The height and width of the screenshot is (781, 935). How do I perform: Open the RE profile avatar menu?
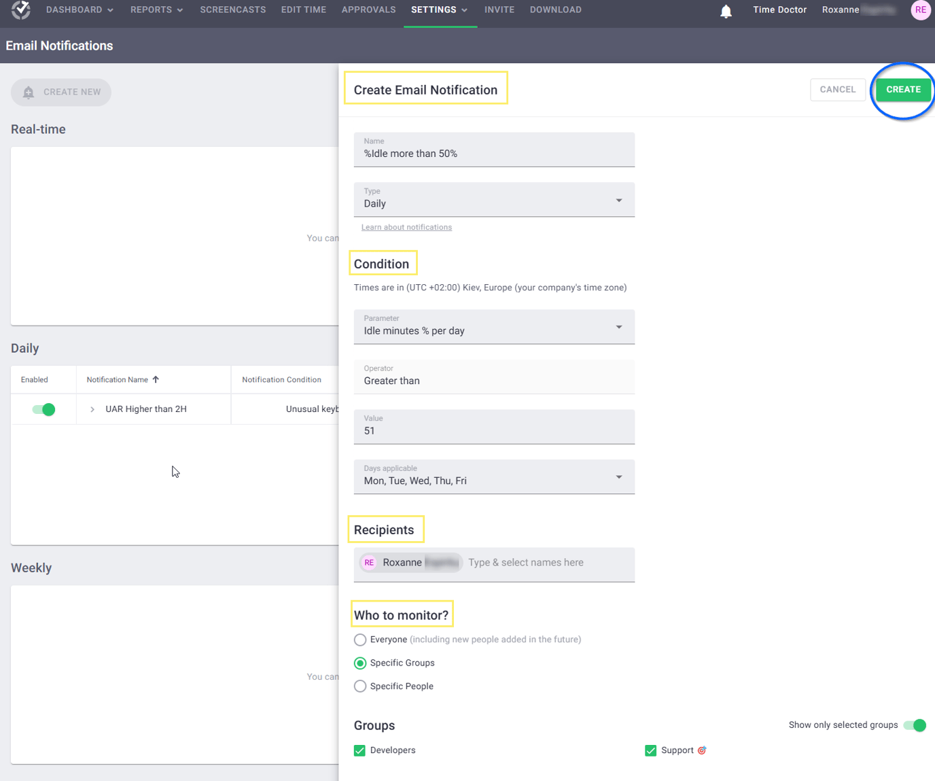click(x=921, y=10)
